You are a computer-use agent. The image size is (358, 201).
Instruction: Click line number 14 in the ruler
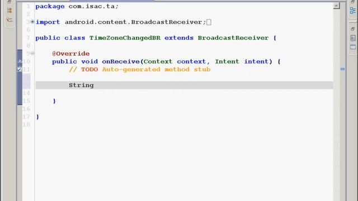[26, 93]
